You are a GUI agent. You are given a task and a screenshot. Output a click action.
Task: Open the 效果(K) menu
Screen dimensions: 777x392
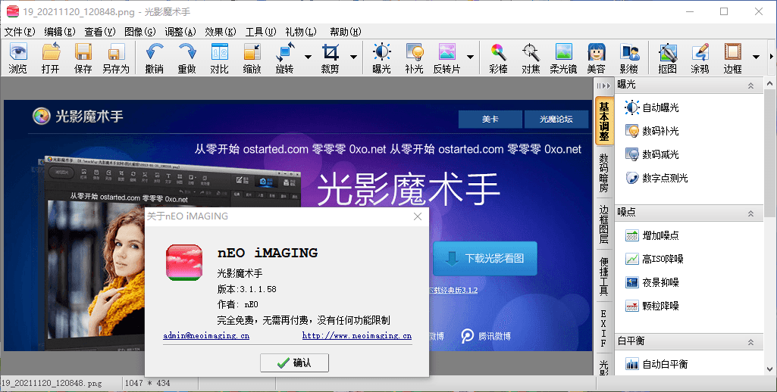[221, 32]
